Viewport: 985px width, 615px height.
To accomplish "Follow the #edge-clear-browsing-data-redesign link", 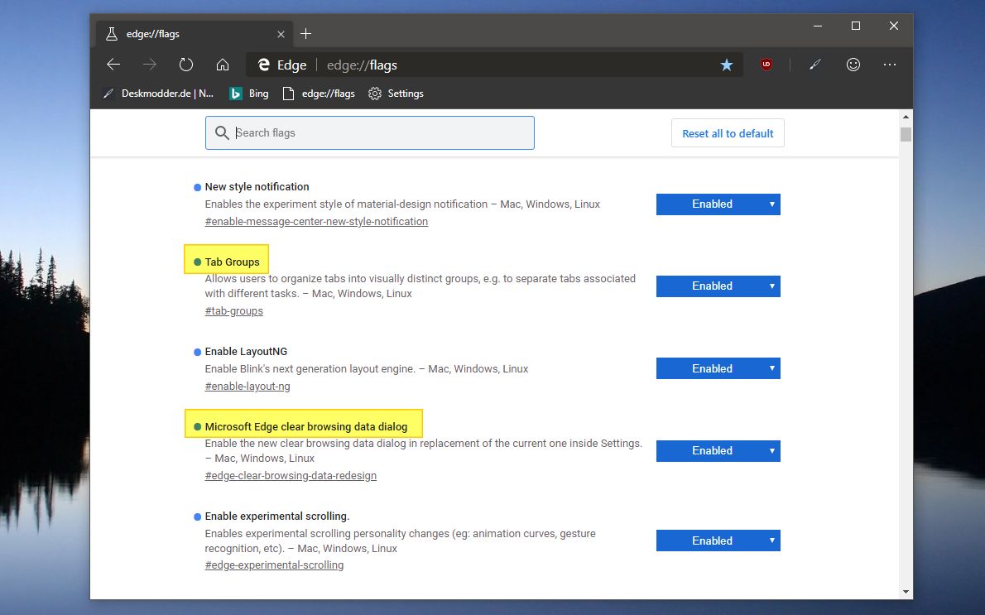I will 291,476.
